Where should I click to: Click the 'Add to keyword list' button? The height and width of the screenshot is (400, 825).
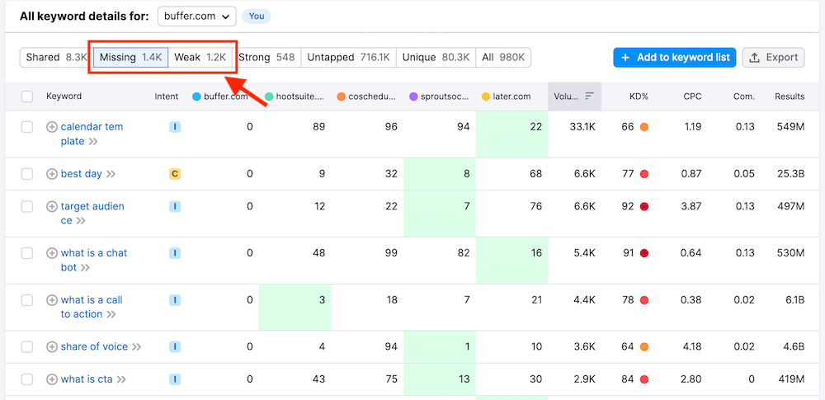[x=674, y=57]
